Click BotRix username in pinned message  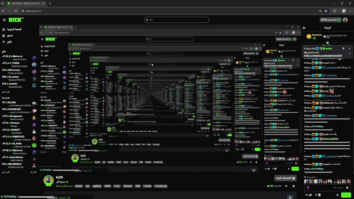329,49
